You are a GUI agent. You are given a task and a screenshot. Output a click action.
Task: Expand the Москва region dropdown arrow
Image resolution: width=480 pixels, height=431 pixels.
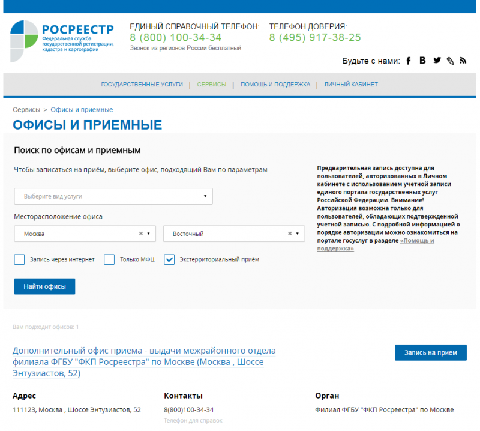pos(148,234)
